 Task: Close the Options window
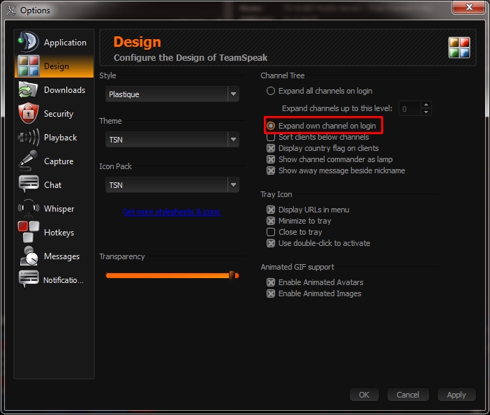468,8
